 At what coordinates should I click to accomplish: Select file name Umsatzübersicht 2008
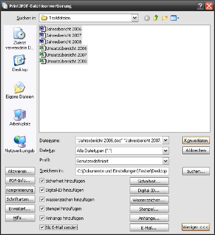pyautogui.click(x=67, y=61)
